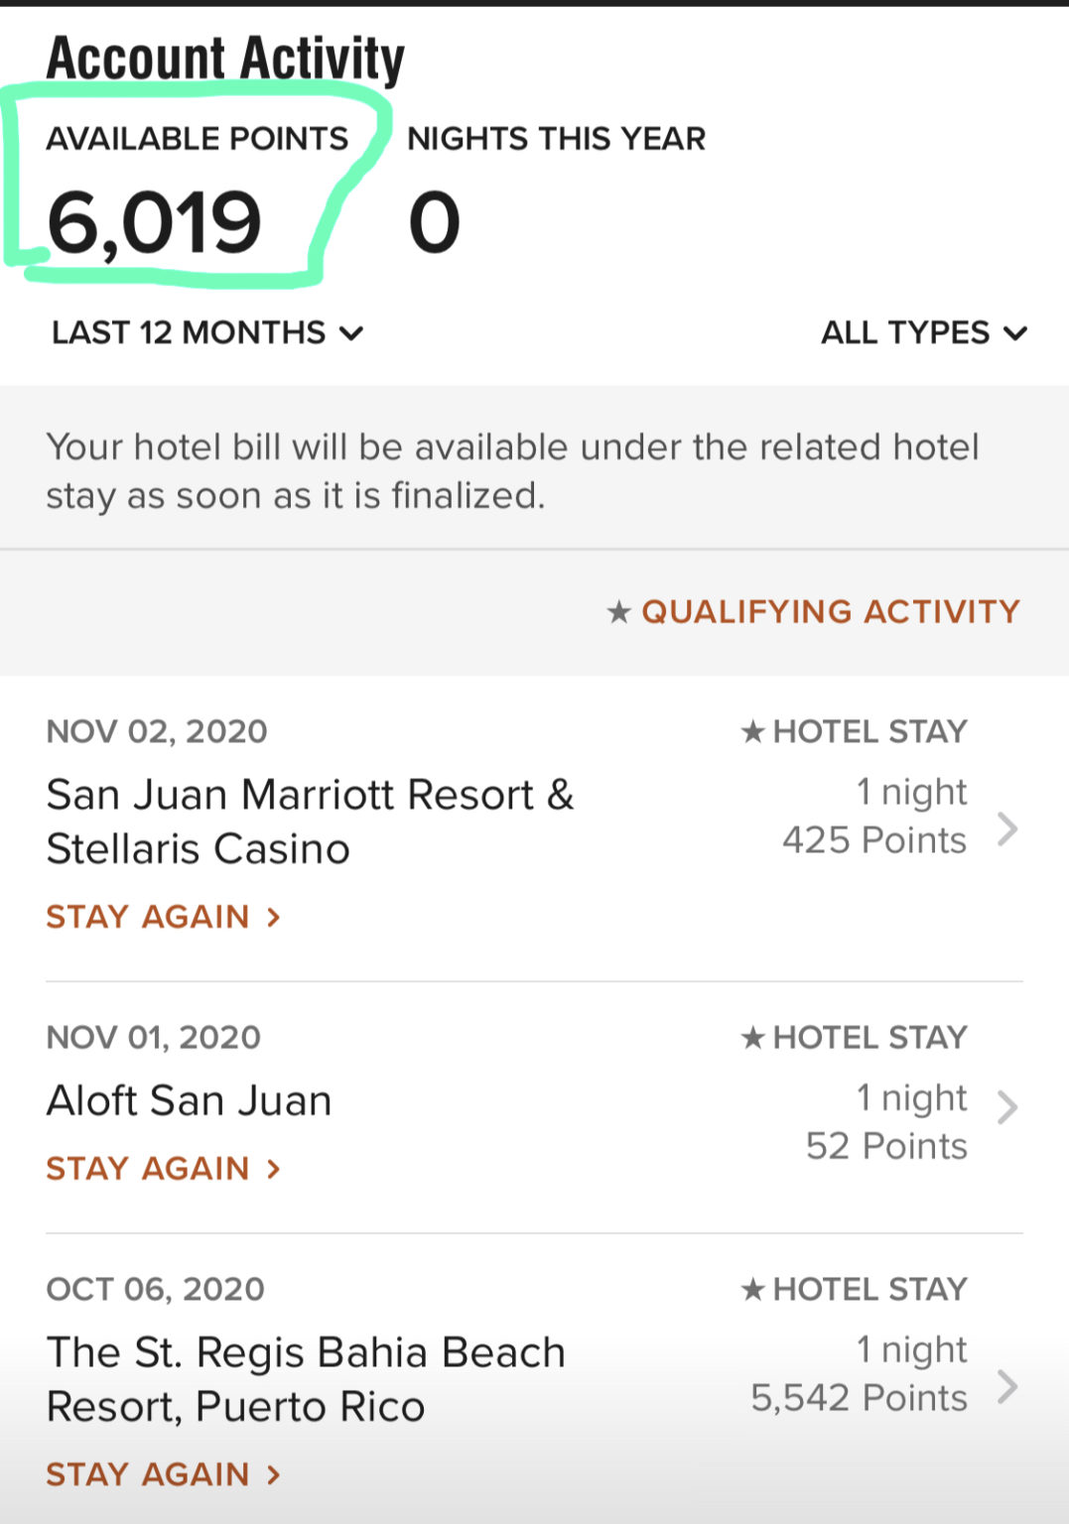Viewport: 1069px width, 1524px height.
Task: Expand the Last 12 Months dropdown
Action: tap(207, 332)
